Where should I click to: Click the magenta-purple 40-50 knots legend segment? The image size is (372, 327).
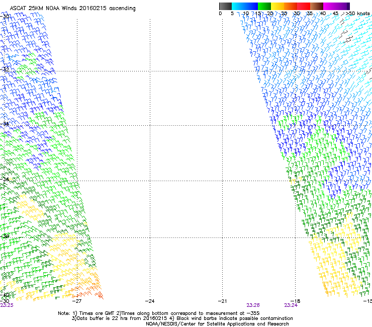pyautogui.click(x=336, y=6)
